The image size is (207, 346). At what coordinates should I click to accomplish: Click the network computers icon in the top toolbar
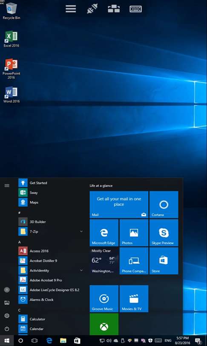pos(114,9)
